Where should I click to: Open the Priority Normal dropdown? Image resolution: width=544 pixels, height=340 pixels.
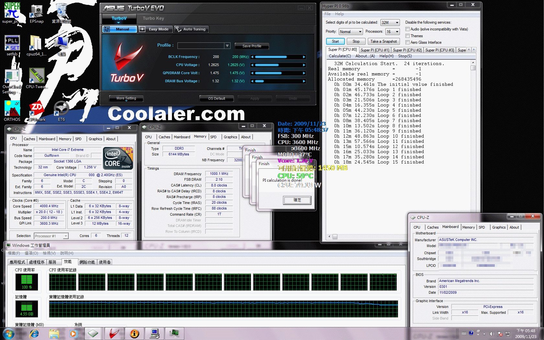351,32
